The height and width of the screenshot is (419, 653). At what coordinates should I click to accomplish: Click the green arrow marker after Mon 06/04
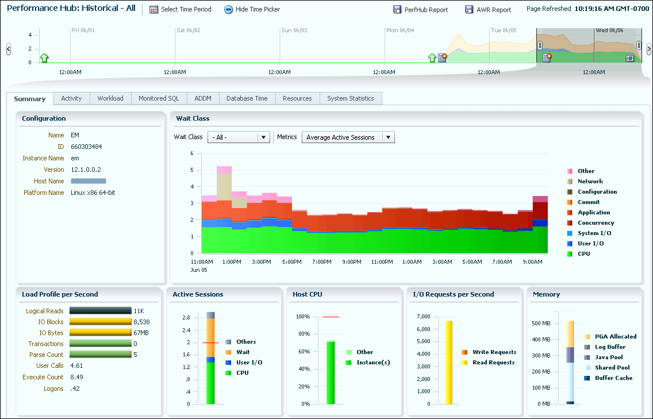pos(432,57)
